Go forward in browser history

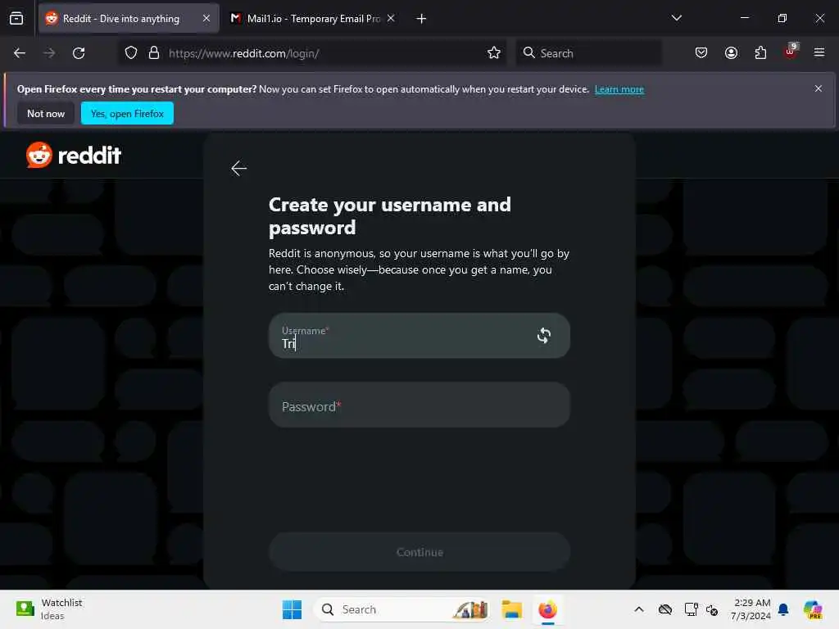click(x=49, y=53)
